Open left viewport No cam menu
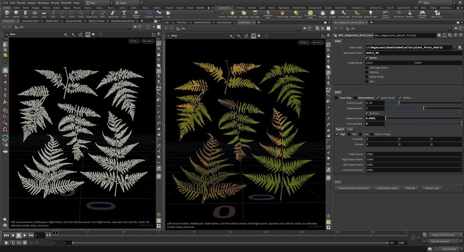The height and width of the screenshot is (252, 464). tap(148, 41)
